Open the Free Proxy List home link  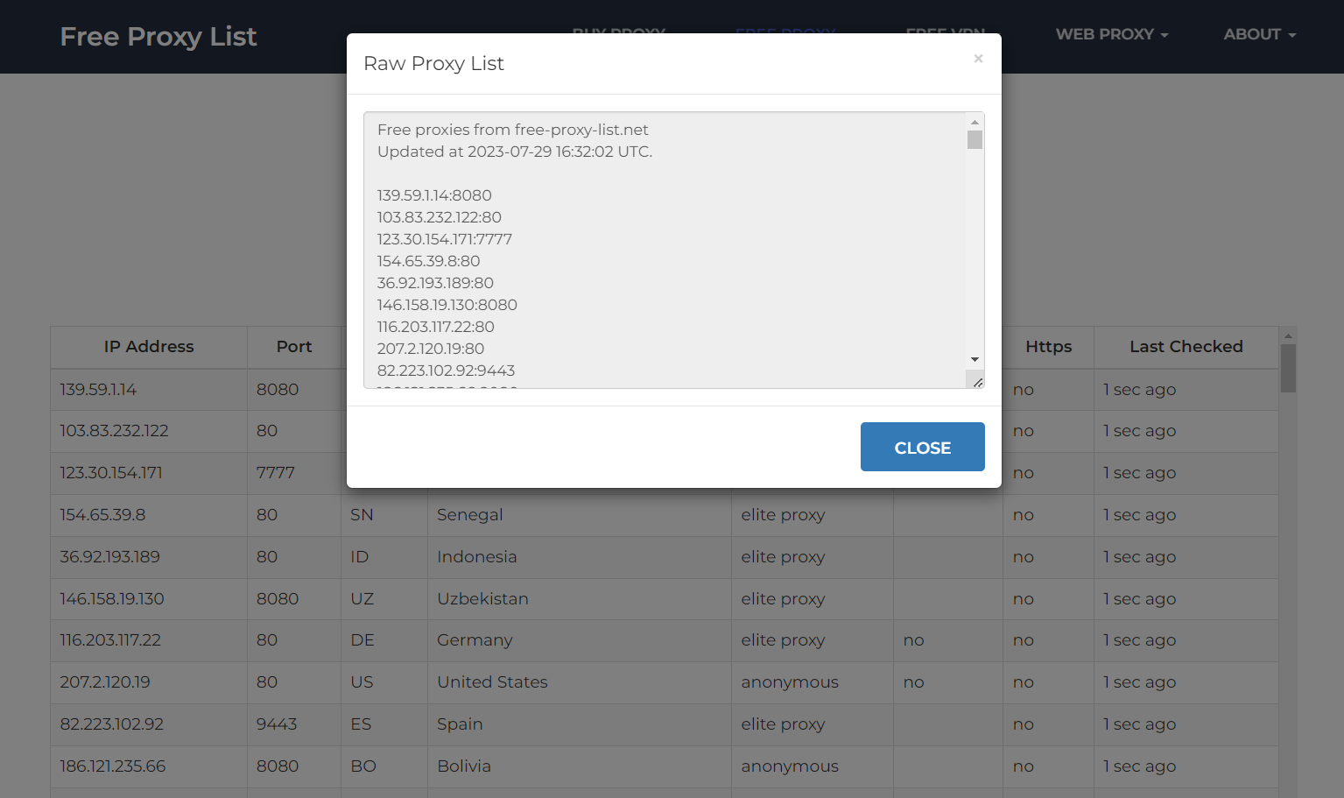158,36
